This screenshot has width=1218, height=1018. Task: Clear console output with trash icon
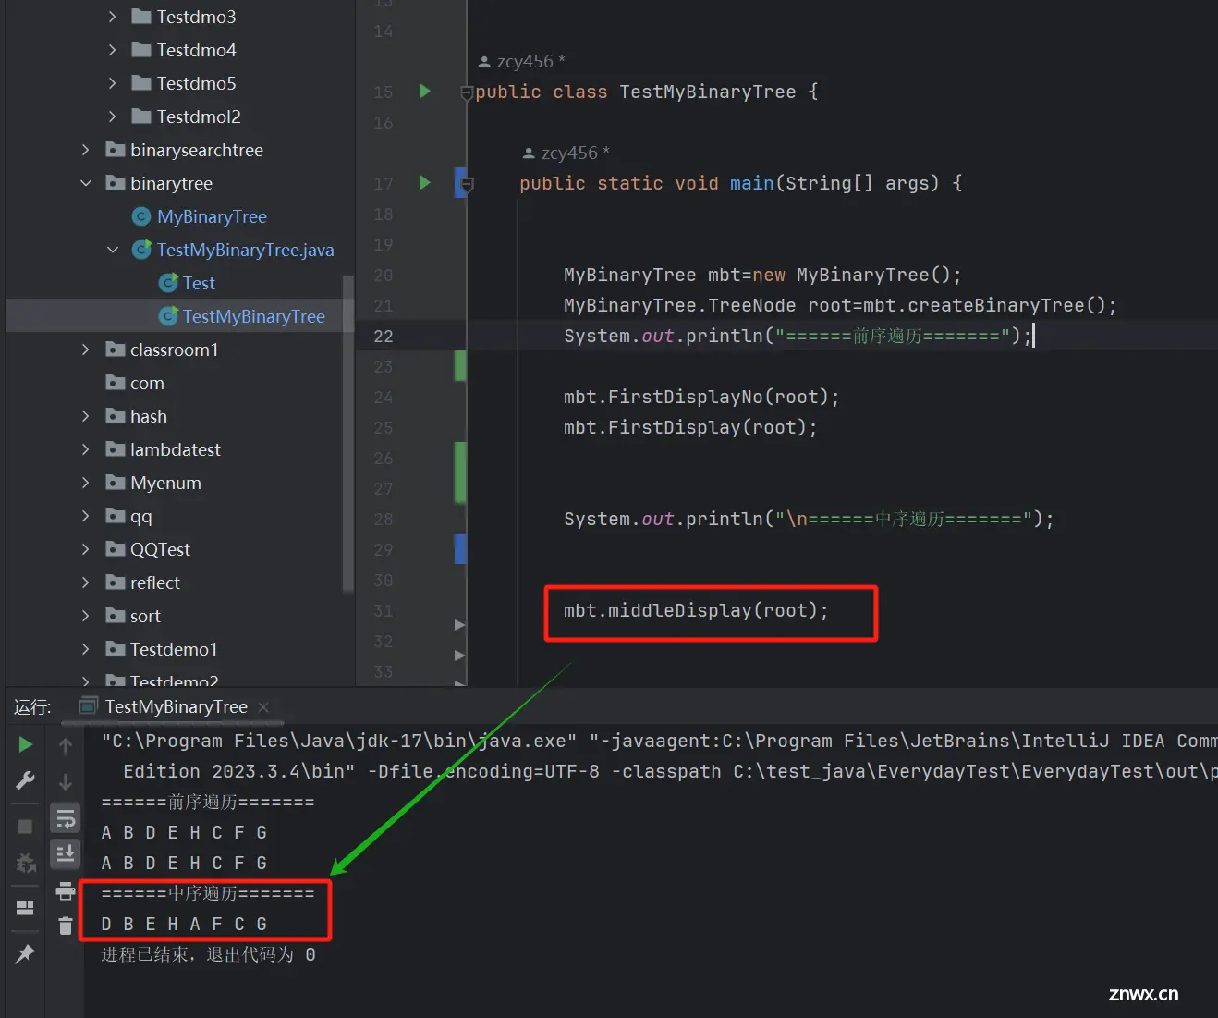[66, 925]
